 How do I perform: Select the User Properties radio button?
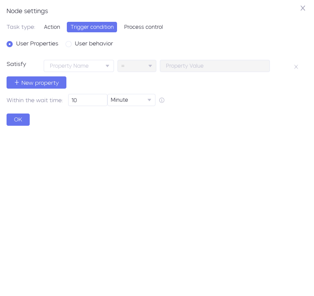[10, 44]
